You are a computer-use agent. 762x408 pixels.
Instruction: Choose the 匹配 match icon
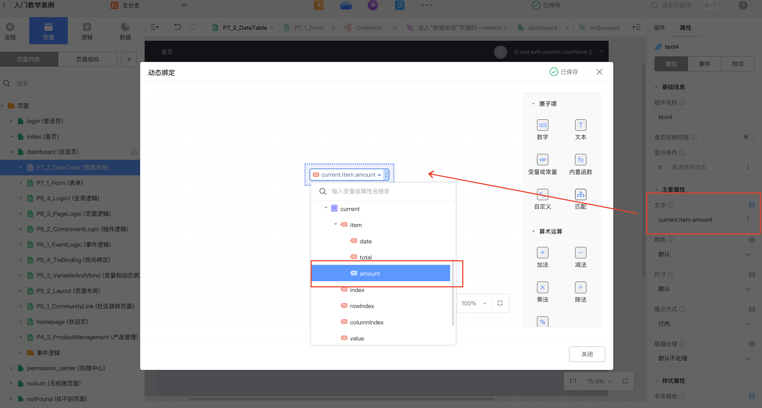(580, 194)
